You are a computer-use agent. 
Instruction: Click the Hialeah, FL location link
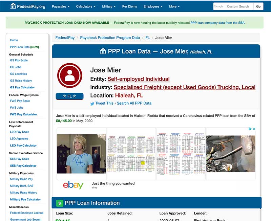tap(129, 95)
